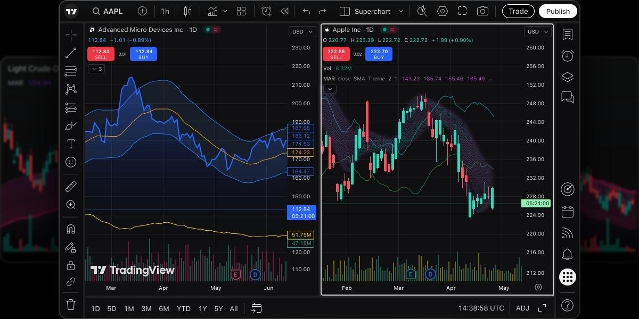
Task: Open the chart patterns tool
Action: (x=71, y=89)
